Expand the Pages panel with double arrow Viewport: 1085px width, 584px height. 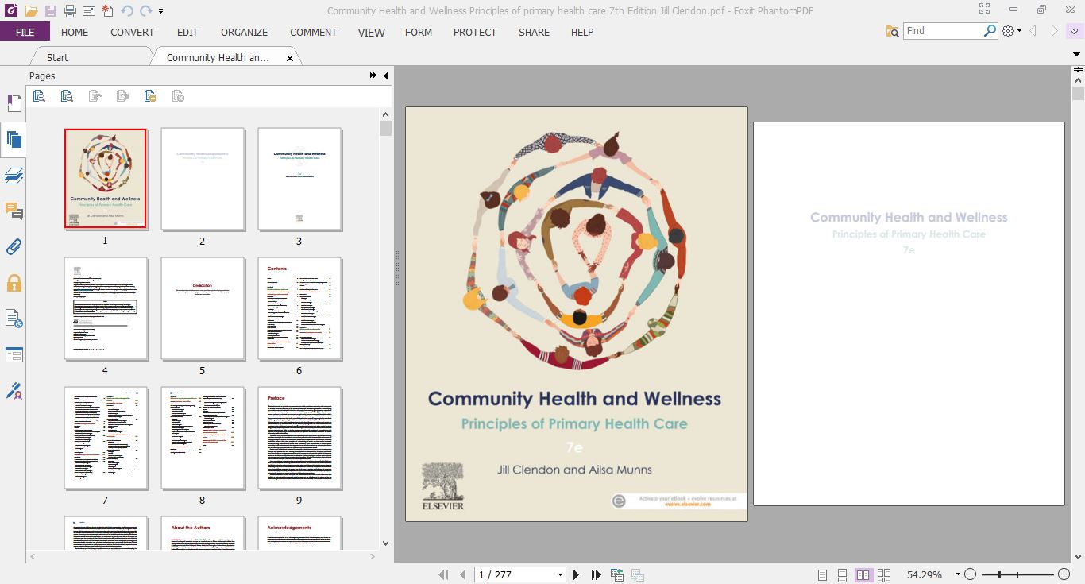pyautogui.click(x=373, y=75)
